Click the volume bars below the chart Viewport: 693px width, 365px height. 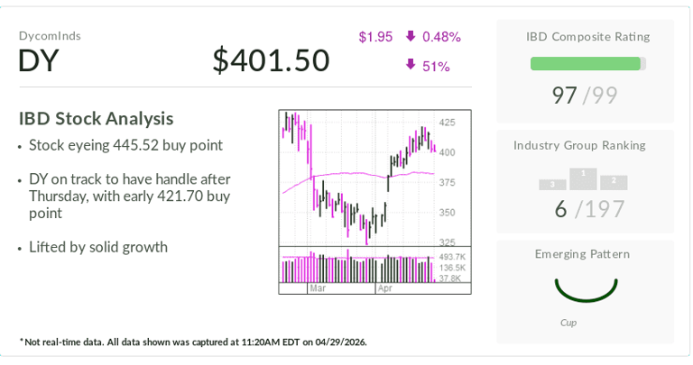358,269
